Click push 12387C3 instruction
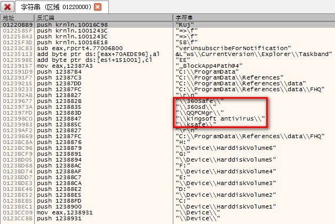Viewport: 335px width, 224px height. point(59,77)
